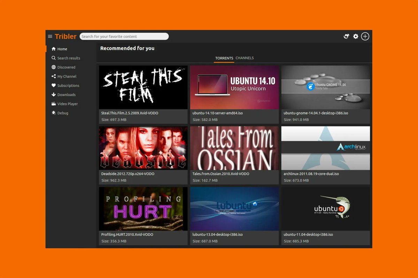Click the archlinux-2011.08.19-core-dual.iso title
This screenshot has width=418, height=278.
pyautogui.click(x=311, y=174)
